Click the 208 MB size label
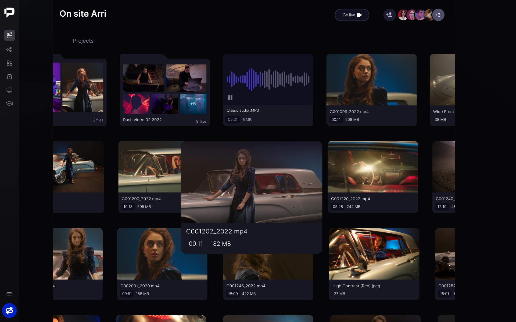 click(352, 119)
